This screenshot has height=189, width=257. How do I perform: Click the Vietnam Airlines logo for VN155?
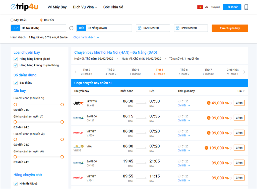click(x=79, y=146)
